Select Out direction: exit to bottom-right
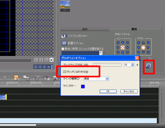165x128 pixels. (x=148, y=52)
